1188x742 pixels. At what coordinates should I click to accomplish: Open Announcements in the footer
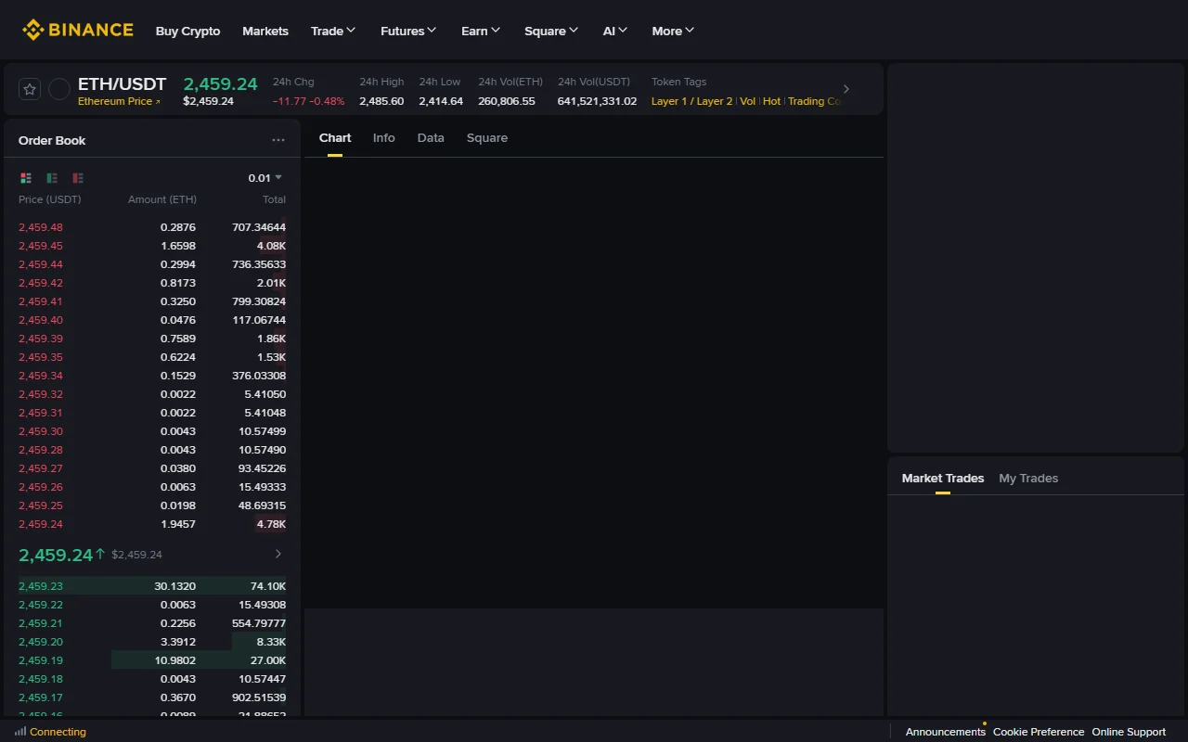click(945, 732)
